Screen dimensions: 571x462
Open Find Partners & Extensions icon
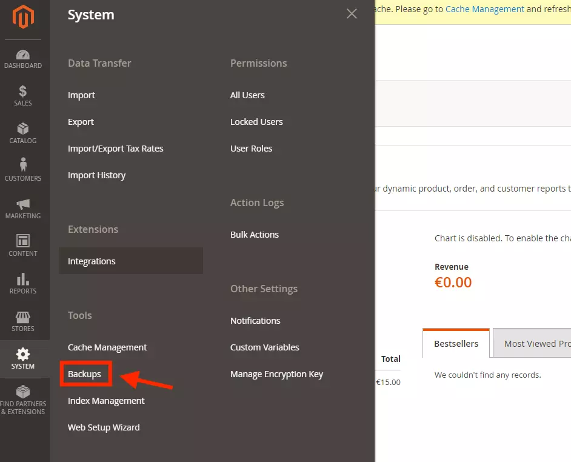point(23,392)
